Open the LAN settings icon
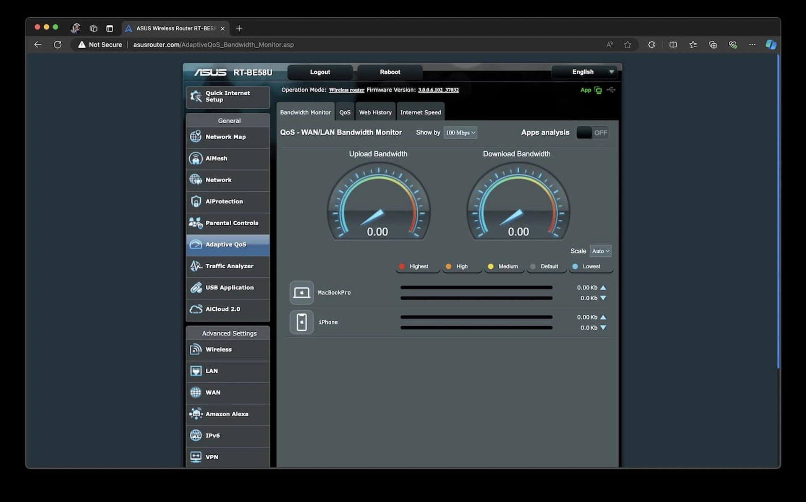This screenshot has width=806, height=502. coord(196,371)
